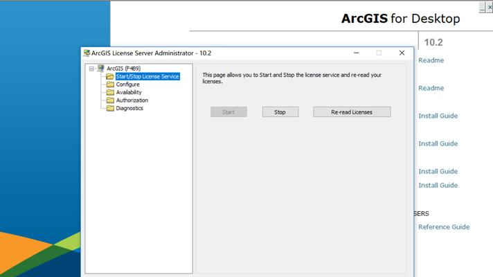Open the third Install Guide link
This screenshot has height=277, width=493.
point(438,171)
